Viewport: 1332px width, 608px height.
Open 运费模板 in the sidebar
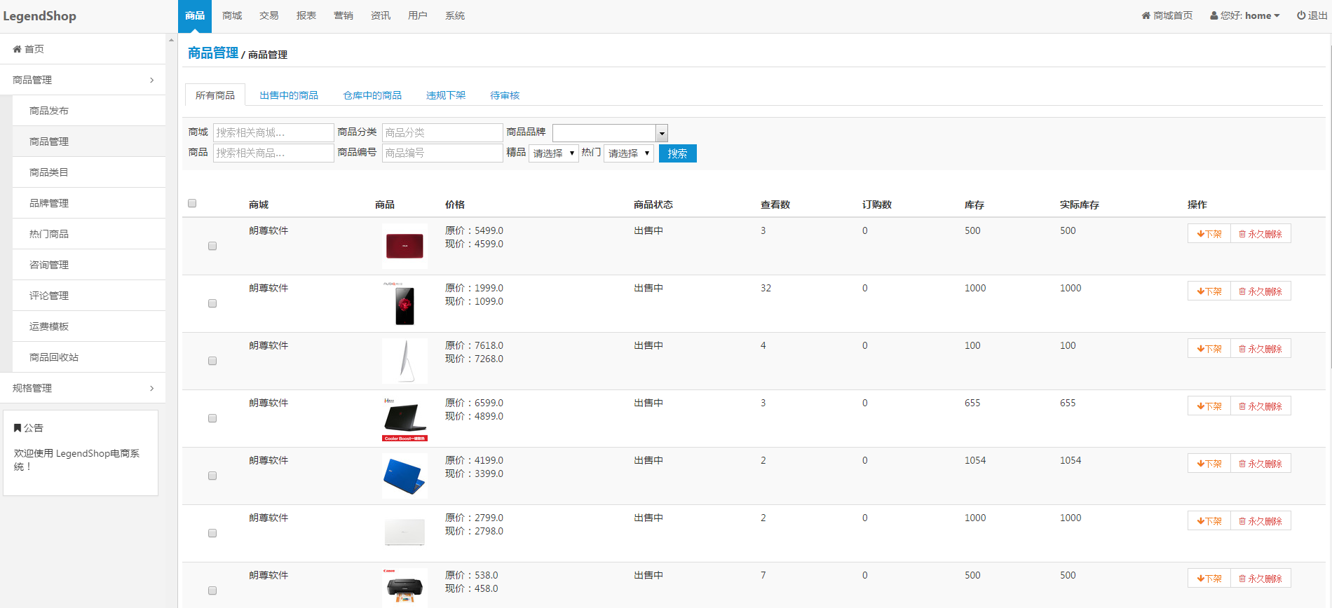(89, 326)
